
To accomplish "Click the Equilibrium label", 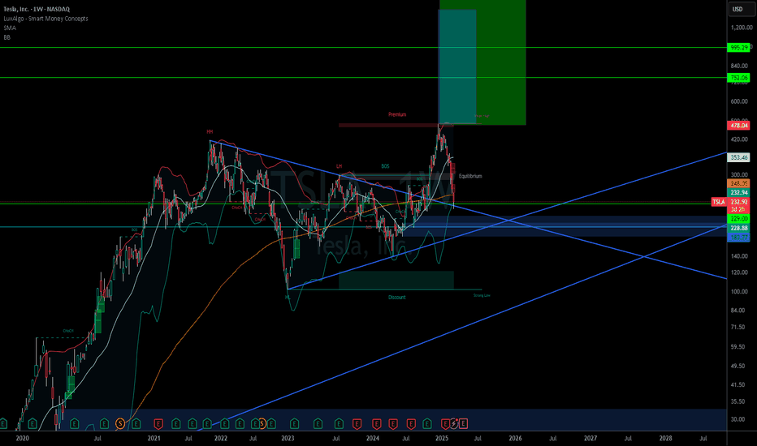I will point(470,176).
